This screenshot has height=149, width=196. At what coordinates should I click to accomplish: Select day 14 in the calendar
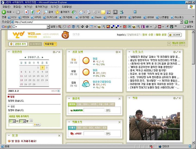(34, 76)
